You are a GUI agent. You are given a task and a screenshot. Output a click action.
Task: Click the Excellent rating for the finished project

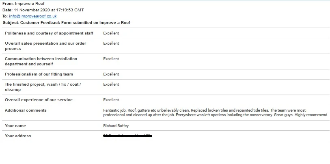point(111,84)
